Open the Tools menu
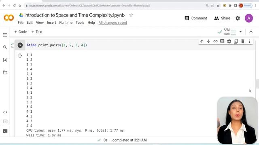 pyautogui.click(x=80, y=23)
